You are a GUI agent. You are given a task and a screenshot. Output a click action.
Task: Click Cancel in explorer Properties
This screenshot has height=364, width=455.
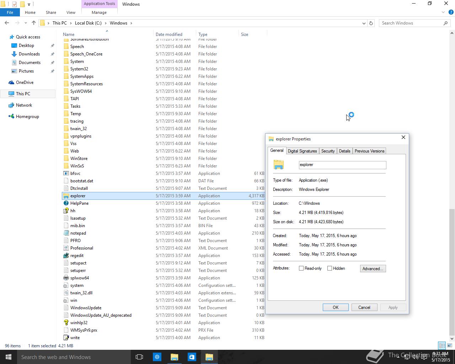364,307
